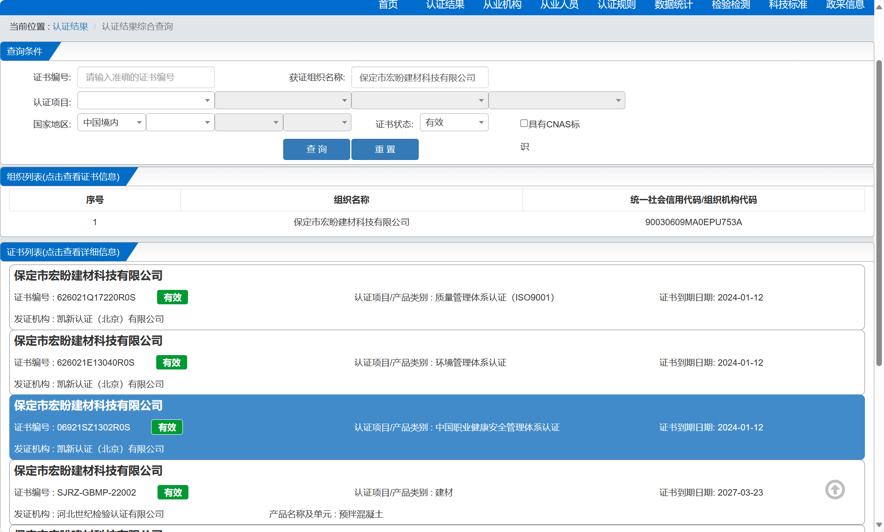
Task: Open certificate 626021E13040R0S details
Action: pos(437,363)
